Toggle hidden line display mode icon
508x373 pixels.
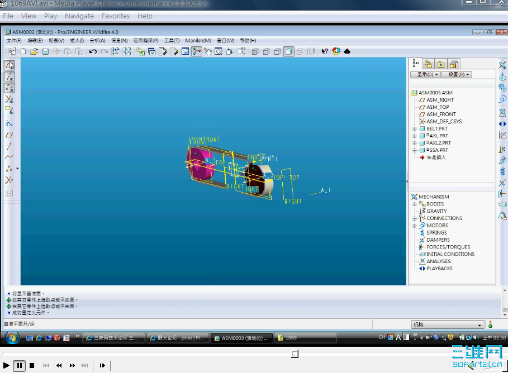(x=267, y=51)
